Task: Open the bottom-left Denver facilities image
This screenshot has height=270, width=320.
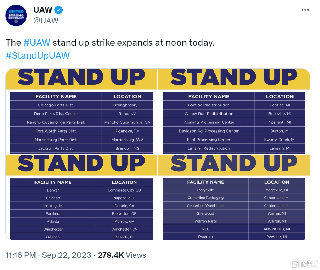Action: (81, 197)
